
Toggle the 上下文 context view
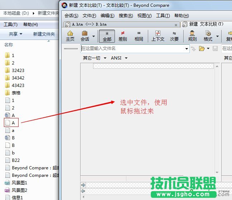[158, 36]
